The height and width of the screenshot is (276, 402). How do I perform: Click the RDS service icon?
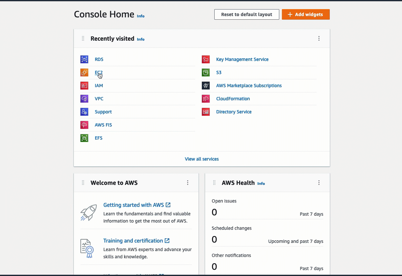(x=84, y=59)
